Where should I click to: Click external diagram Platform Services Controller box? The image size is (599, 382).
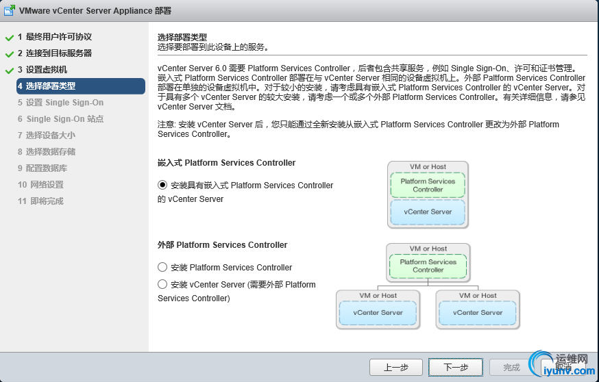(428, 266)
